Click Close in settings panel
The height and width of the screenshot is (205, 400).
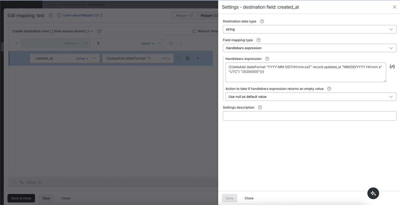249,198
